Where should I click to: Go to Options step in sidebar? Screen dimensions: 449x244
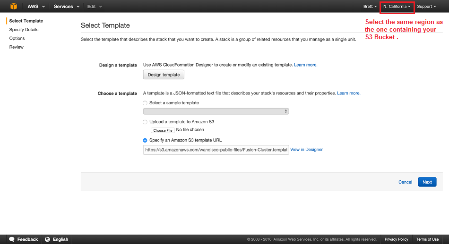pyautogui.click(x=17, y=38)
